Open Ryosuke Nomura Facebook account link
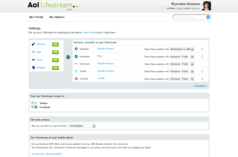The height and width of the screenshot is (157, 238). 106,49
